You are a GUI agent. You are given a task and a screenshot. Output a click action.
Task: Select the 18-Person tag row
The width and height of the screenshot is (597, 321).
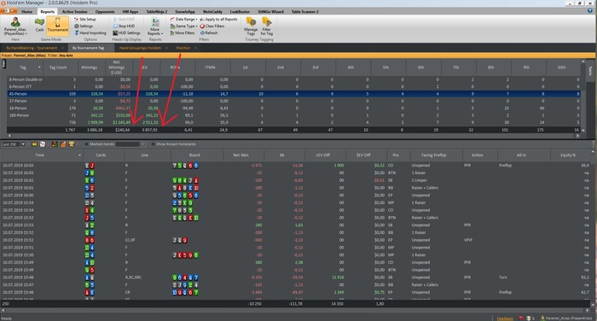coord(293,108)
